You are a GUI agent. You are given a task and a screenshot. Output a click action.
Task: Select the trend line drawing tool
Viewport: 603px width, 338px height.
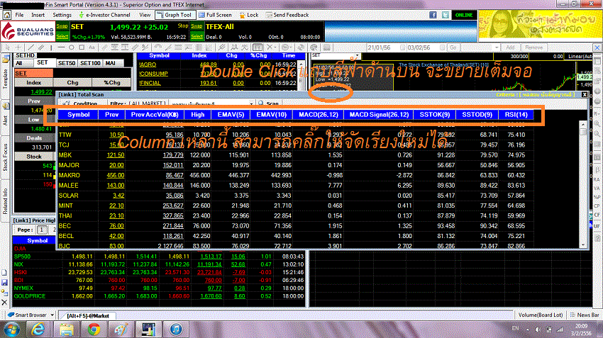pos(31,47)
